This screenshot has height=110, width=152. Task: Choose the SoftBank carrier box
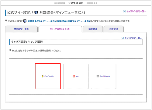point(103,76)
